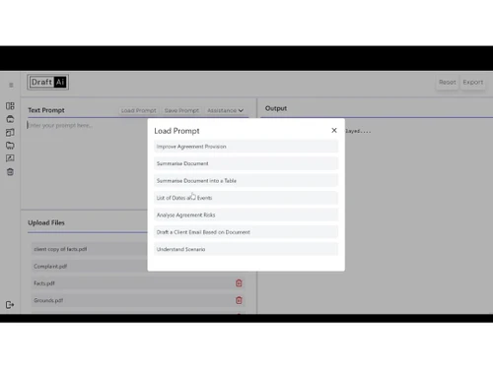The width and height of the screenshot is (493, 369).
Task: Select the home/store icon in sidebar
Action: tap(10, 119)
